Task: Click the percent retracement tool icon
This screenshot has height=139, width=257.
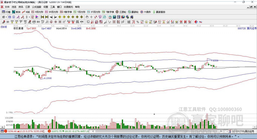Action: coord(138,22)
